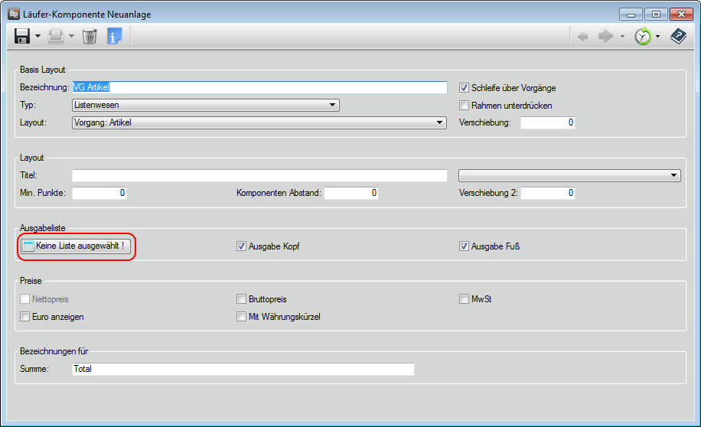
Task: Close the Läufer-Komponente Neuanlage window
Action: pyautogui.click(x=681, y=15)
